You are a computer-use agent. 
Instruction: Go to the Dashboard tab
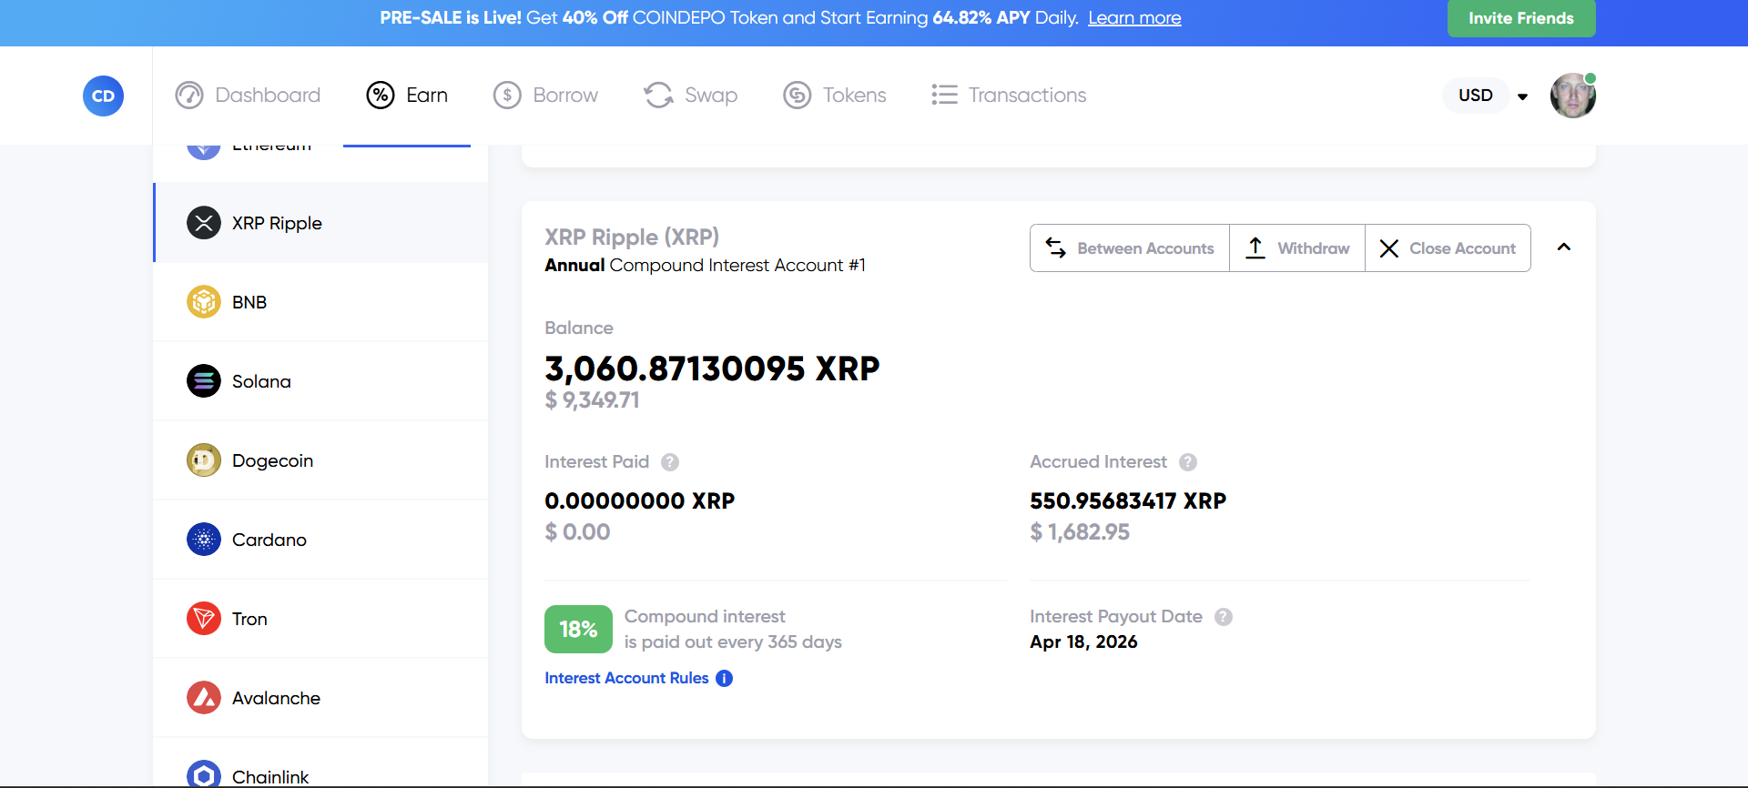coord(248,95)
